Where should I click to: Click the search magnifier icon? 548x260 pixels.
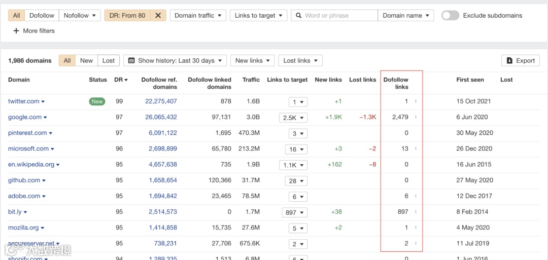(x=298, y=15)
